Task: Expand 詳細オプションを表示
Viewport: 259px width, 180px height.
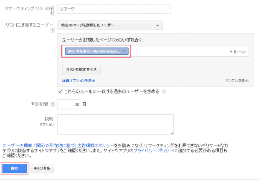Action: (x=79, y=80)
